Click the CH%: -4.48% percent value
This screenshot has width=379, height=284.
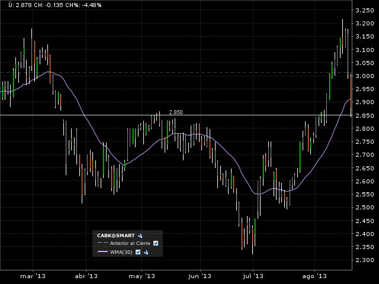click(x=83, y=5)
